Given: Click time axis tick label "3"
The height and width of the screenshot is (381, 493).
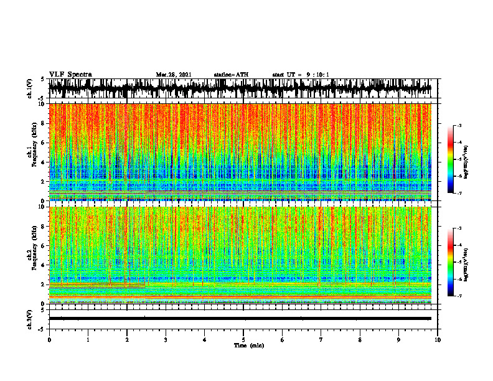Looking at the screenshot, I should pyautogui.click(x=166, y=340).
